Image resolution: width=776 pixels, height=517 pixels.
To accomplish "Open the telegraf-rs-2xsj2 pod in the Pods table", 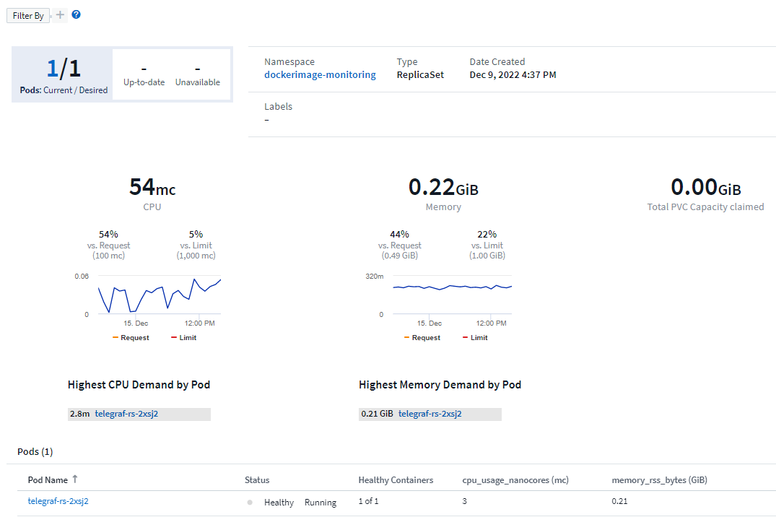I will tap(58, 501).
